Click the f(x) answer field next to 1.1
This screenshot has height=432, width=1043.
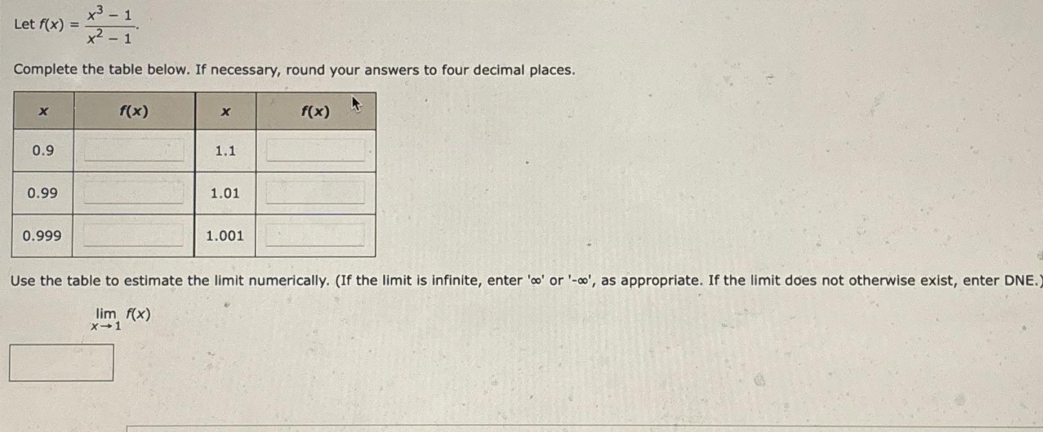(x=313, y=150)
